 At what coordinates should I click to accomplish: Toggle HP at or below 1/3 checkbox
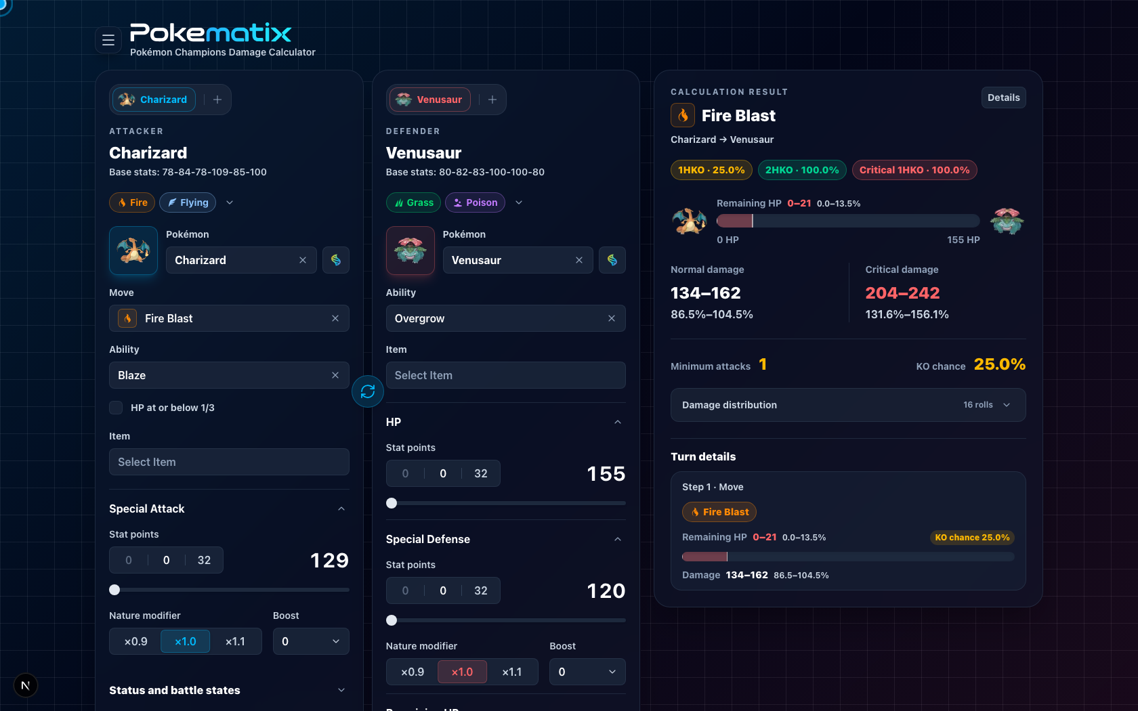[116, 408]
